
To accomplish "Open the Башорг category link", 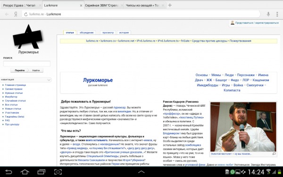I will tap(221, 80).
